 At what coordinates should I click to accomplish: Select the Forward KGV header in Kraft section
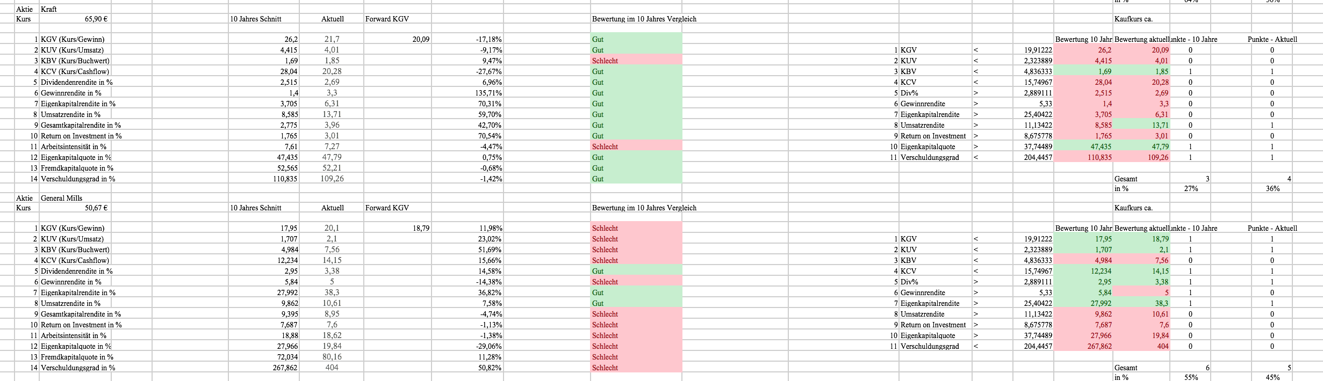387,19
